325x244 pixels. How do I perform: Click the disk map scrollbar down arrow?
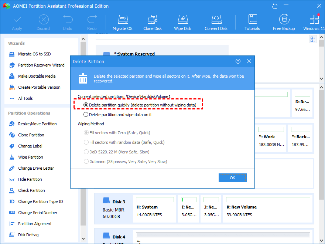[x=321, y=240]
